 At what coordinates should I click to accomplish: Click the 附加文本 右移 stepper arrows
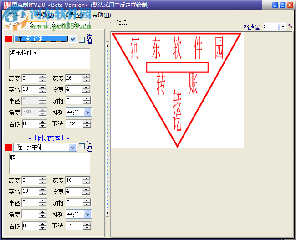click(43, 226)
